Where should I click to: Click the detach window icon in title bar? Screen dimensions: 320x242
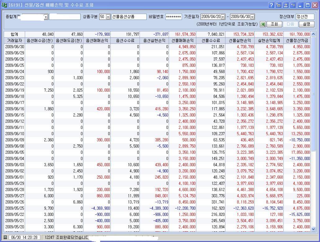pos(278,5)
